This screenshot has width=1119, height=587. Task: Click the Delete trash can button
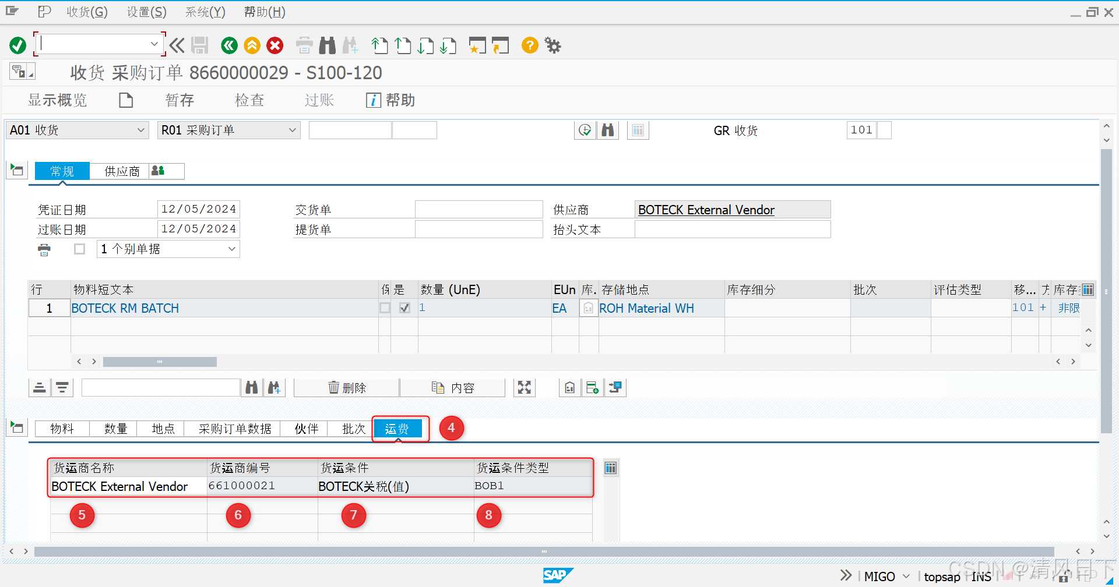(347, 388)
